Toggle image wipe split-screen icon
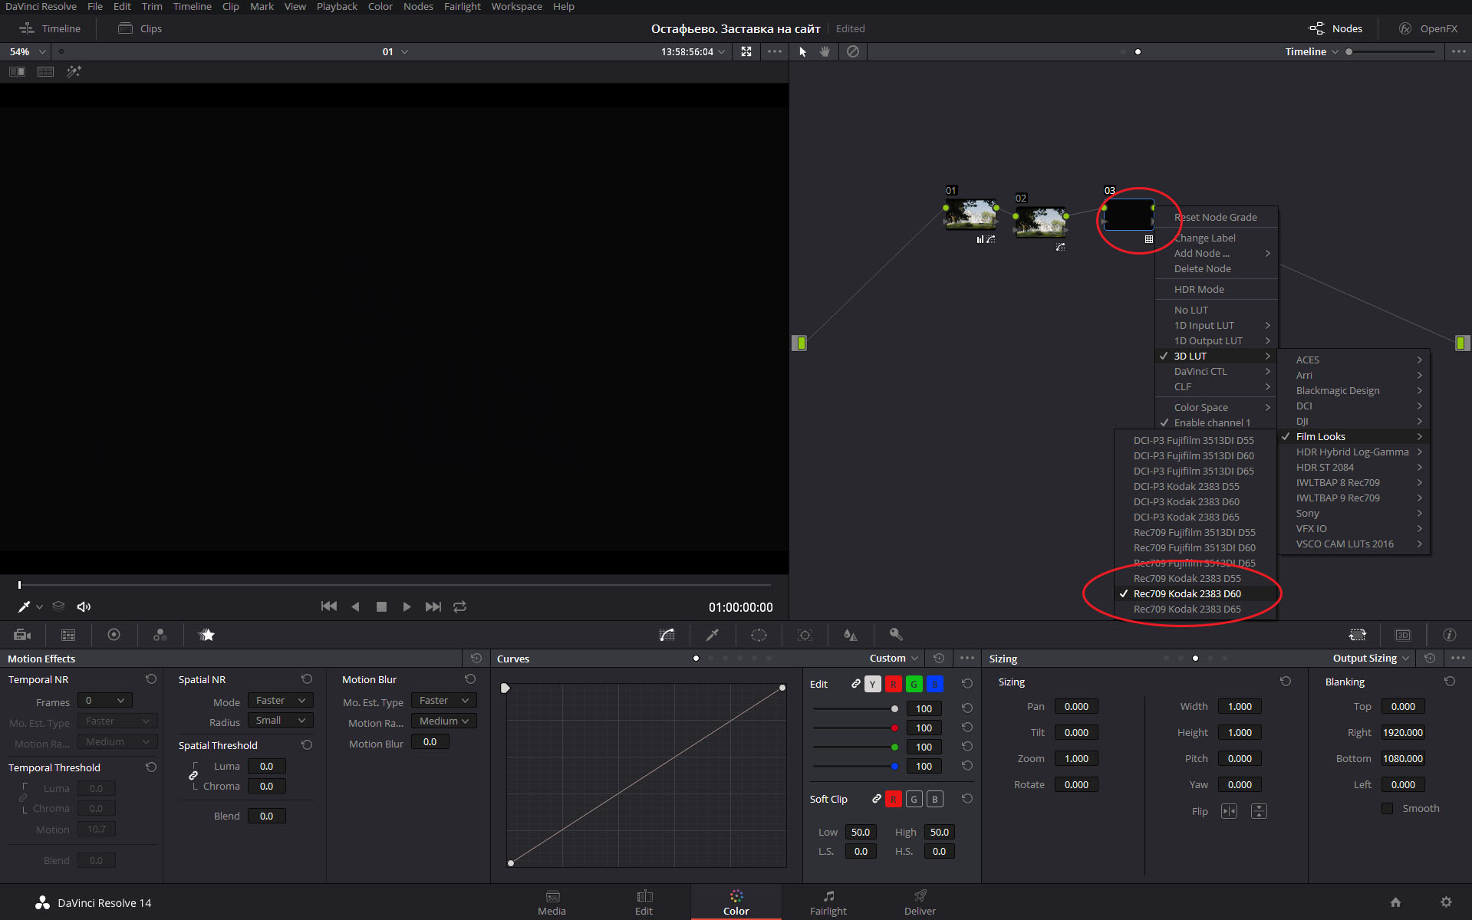Image resolution: width=1472 pixels, height=920 pixels. point(17,71)
